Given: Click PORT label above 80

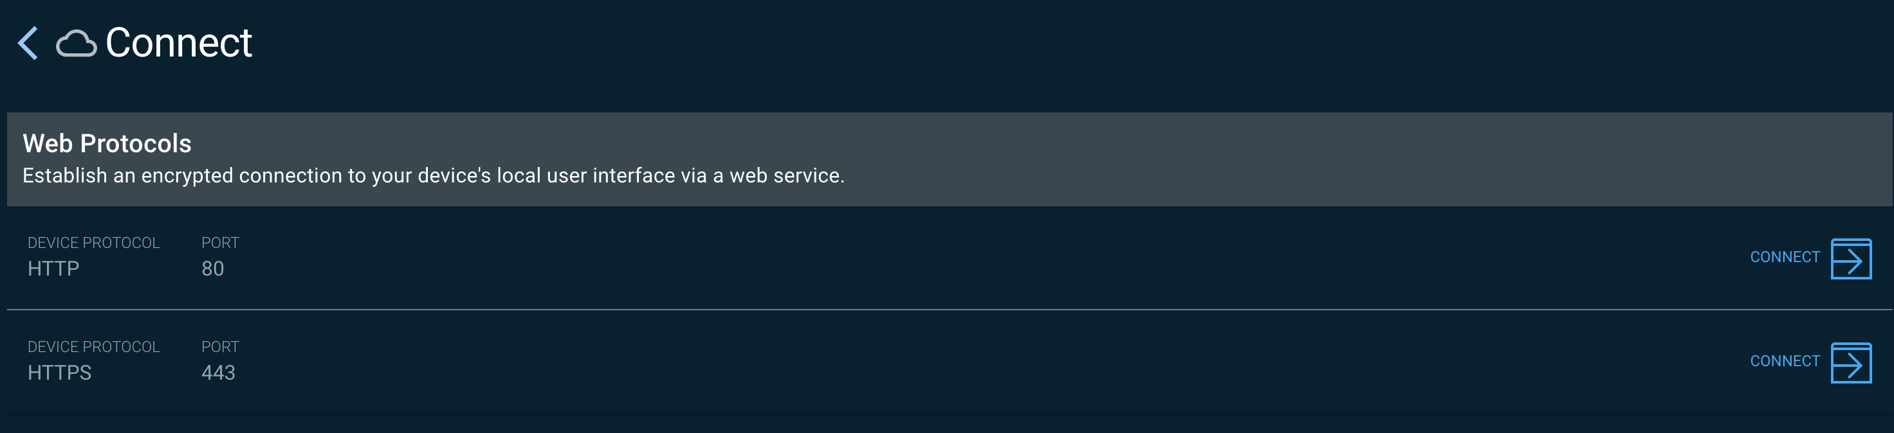Looking at the screenshot, I should pos(220,243).
